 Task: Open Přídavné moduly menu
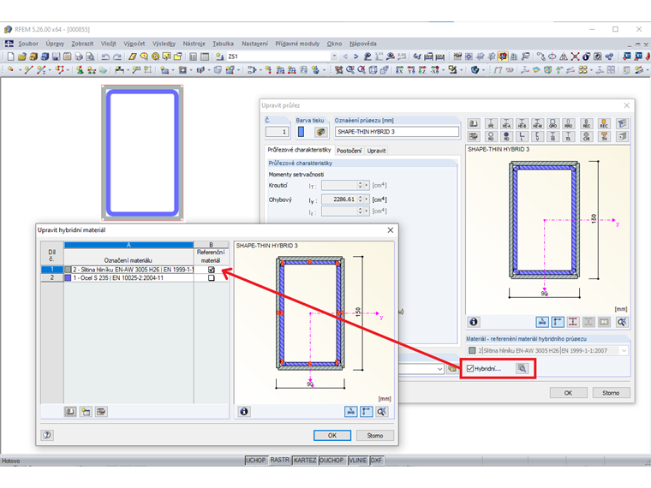297,44
